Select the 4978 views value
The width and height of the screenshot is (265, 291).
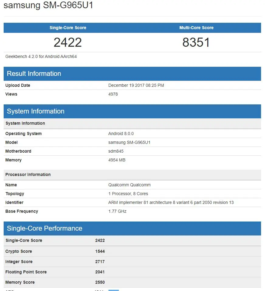tap(113, 94)
